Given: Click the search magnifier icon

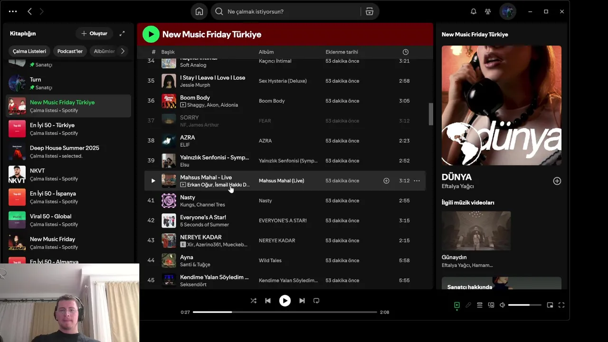Looking at the screenshot, I should point(219,11).
